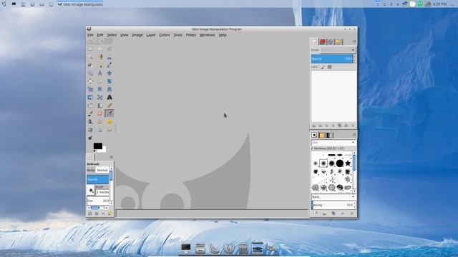Select the Scissors Select tool
This screenshot has height=257, width=458.
[109, 57]
